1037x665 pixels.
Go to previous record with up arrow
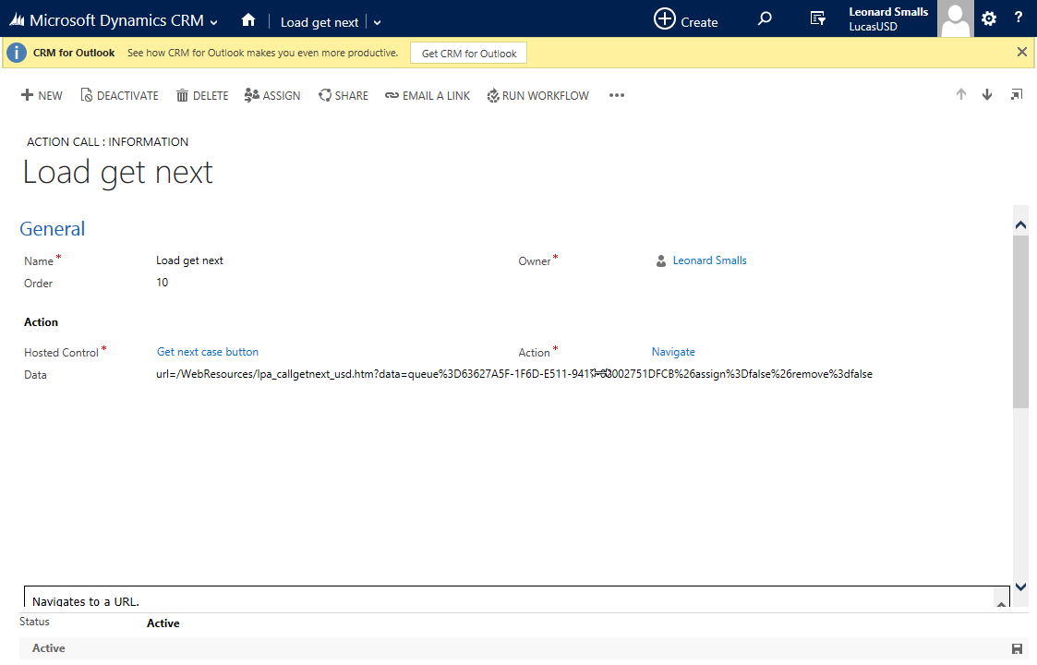[961, 94]
